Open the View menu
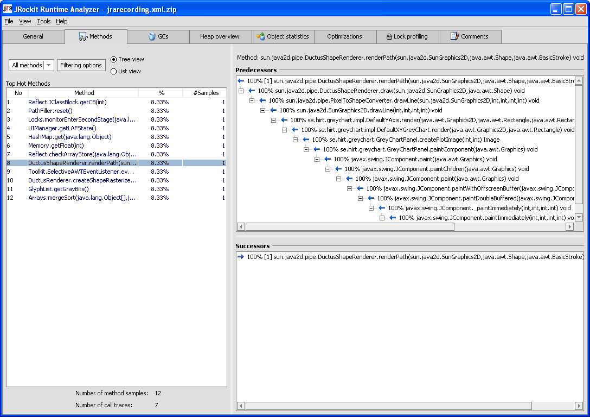Image resolution: width=590 pixels, height=417 pixels. pyautogui.click(x=25, y=22)
